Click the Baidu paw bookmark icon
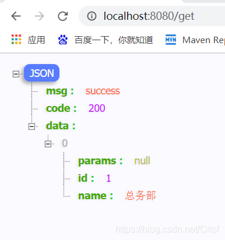This screenshot has height=240, width=225. click(63, 40)
